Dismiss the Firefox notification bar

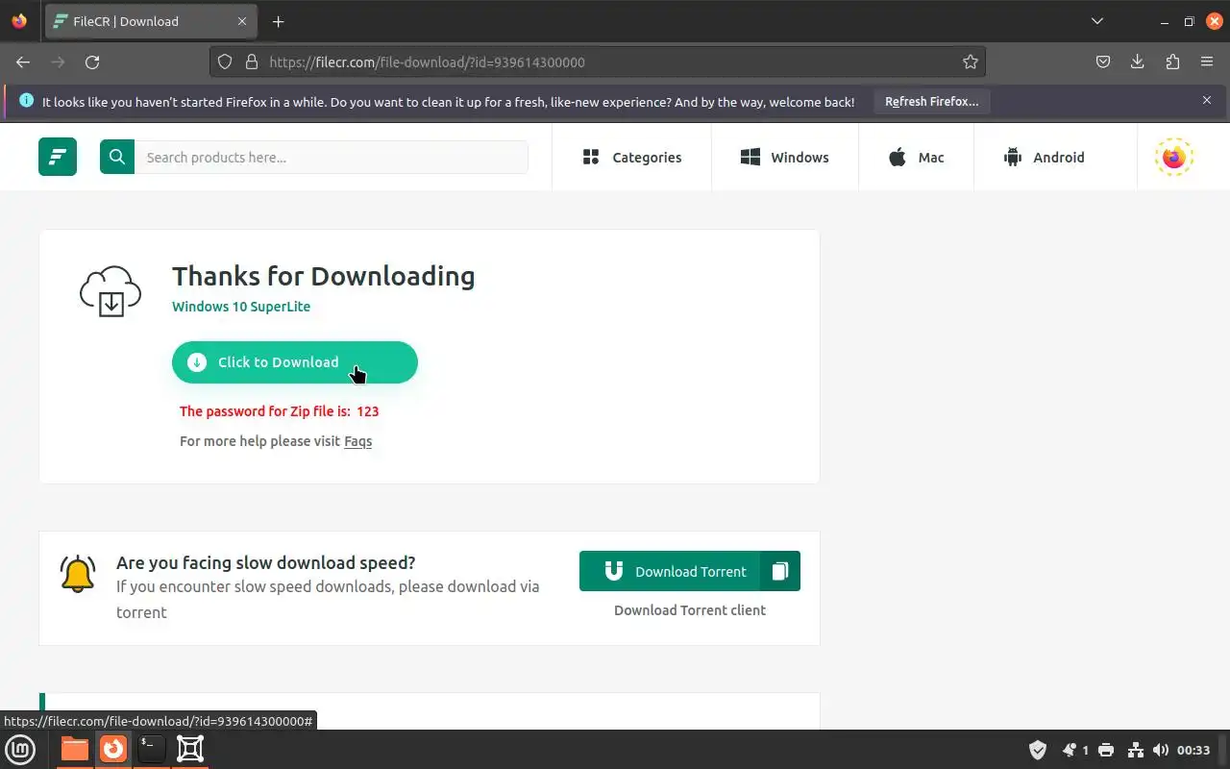pyautogui.click(x=1207, y=100)
